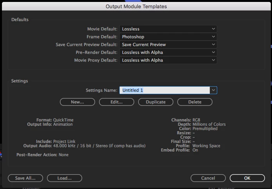
Task: Click the Post-Render Action: None text
Action: (43, 155)
